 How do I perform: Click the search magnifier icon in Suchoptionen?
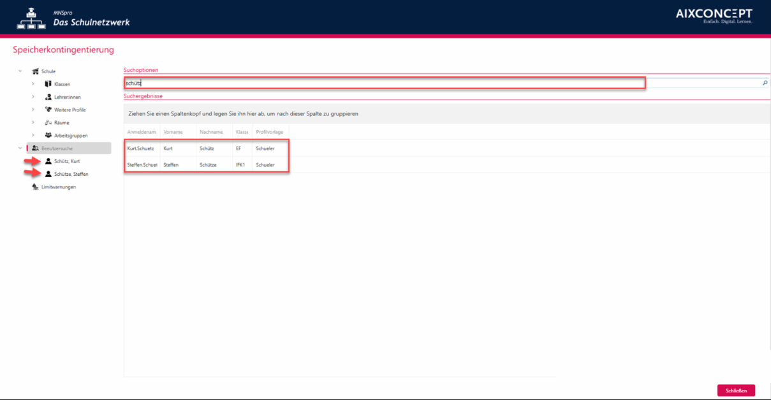765,83
